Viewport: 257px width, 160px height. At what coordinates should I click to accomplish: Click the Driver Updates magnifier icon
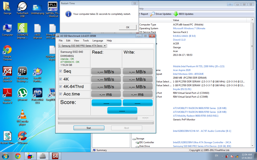point(153,14)
